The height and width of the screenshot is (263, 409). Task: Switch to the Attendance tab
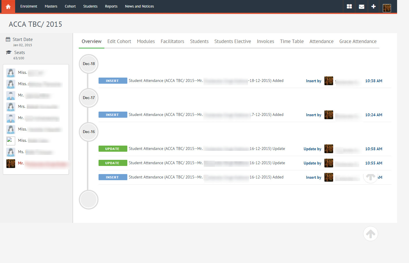pos(322,41)
